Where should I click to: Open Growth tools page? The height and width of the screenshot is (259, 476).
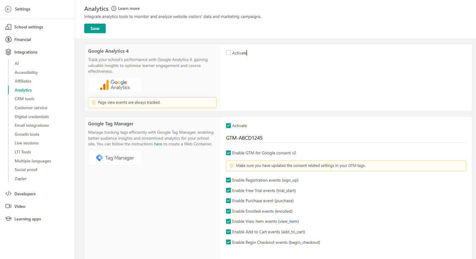pyautogui.click(x=27, y=134)
